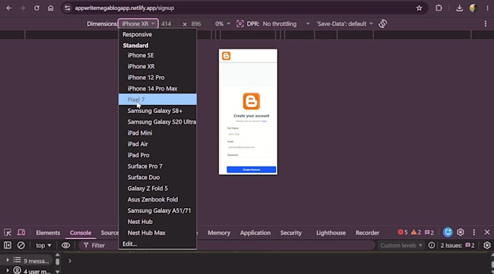
Task: Go back with the browser back arrow
Action: coord(9,8)
